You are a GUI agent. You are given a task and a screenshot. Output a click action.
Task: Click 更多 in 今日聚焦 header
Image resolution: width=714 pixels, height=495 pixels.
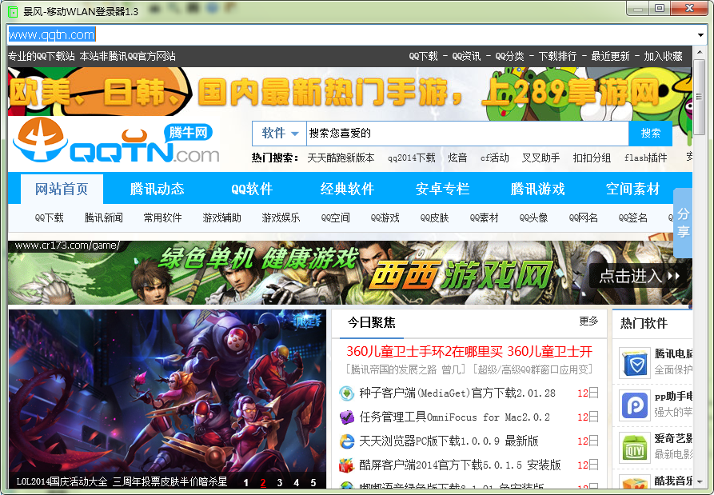pyautogui.click(x=588, y=321)
